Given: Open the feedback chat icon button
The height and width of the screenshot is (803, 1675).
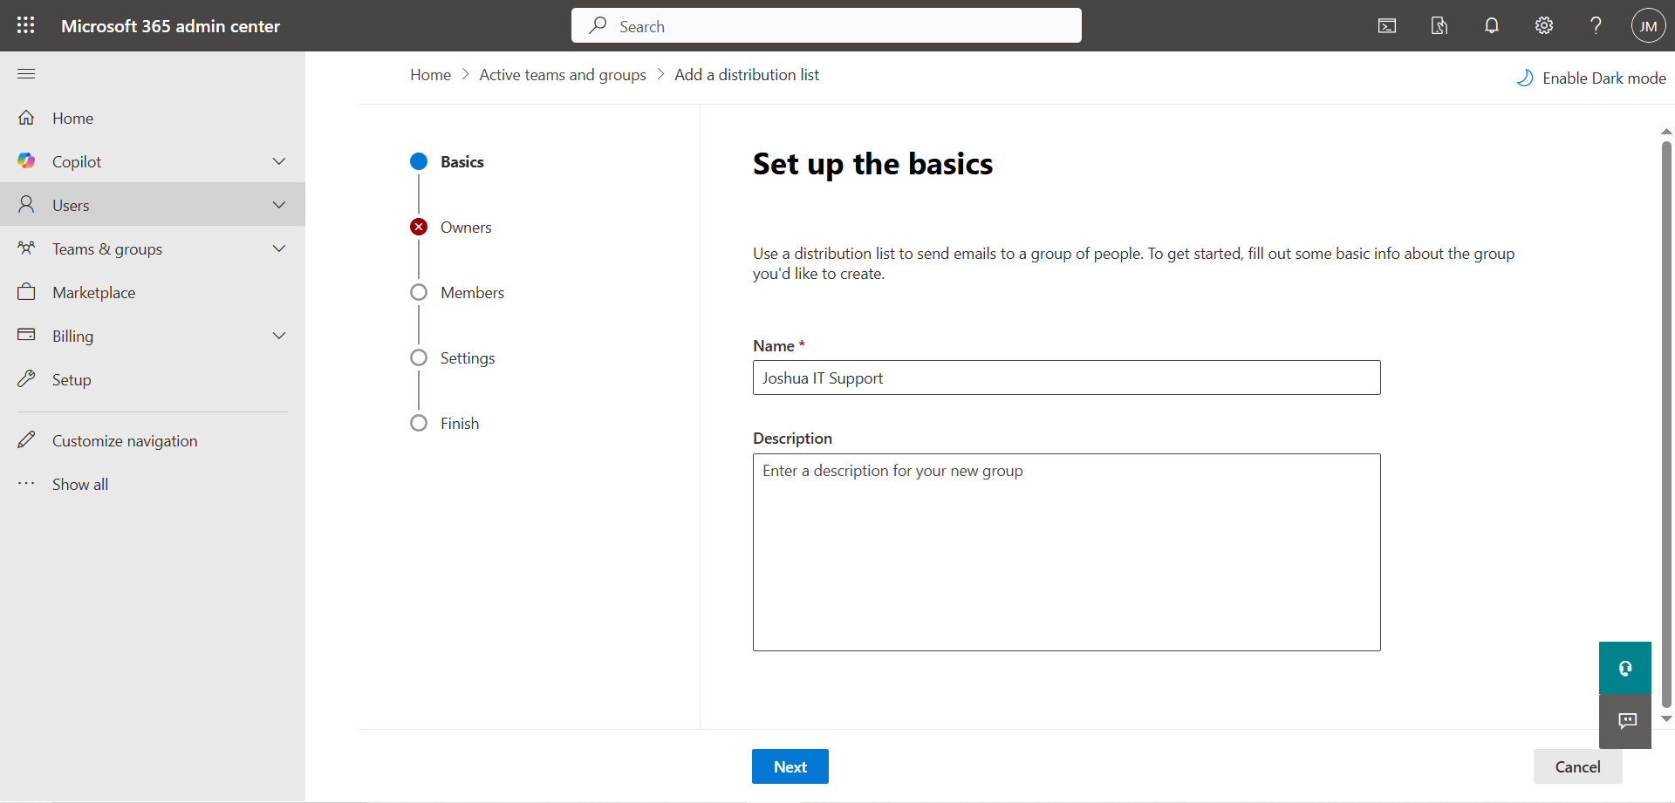Looking at the screenshot, I should [1625, 721].
